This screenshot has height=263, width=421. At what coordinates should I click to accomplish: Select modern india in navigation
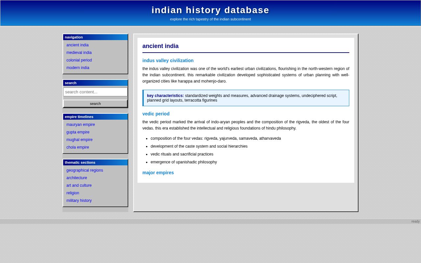click(x=78, y=68)
